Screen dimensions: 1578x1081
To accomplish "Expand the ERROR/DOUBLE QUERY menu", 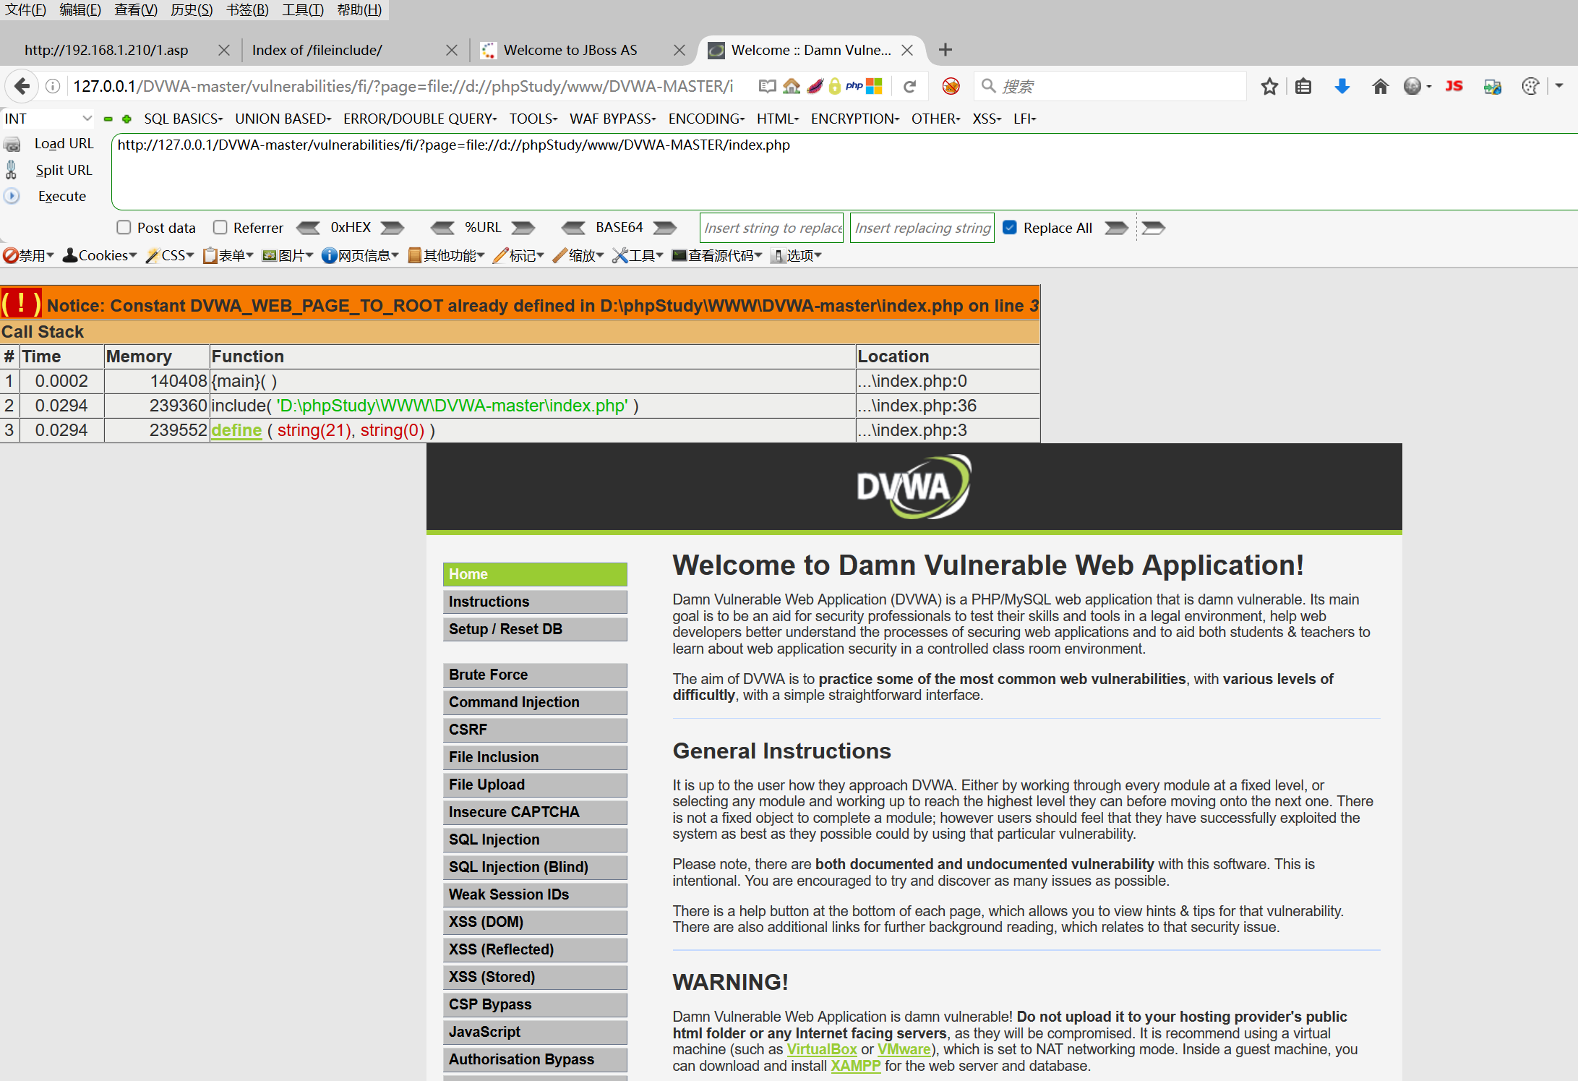I will [x=420, y=119].
